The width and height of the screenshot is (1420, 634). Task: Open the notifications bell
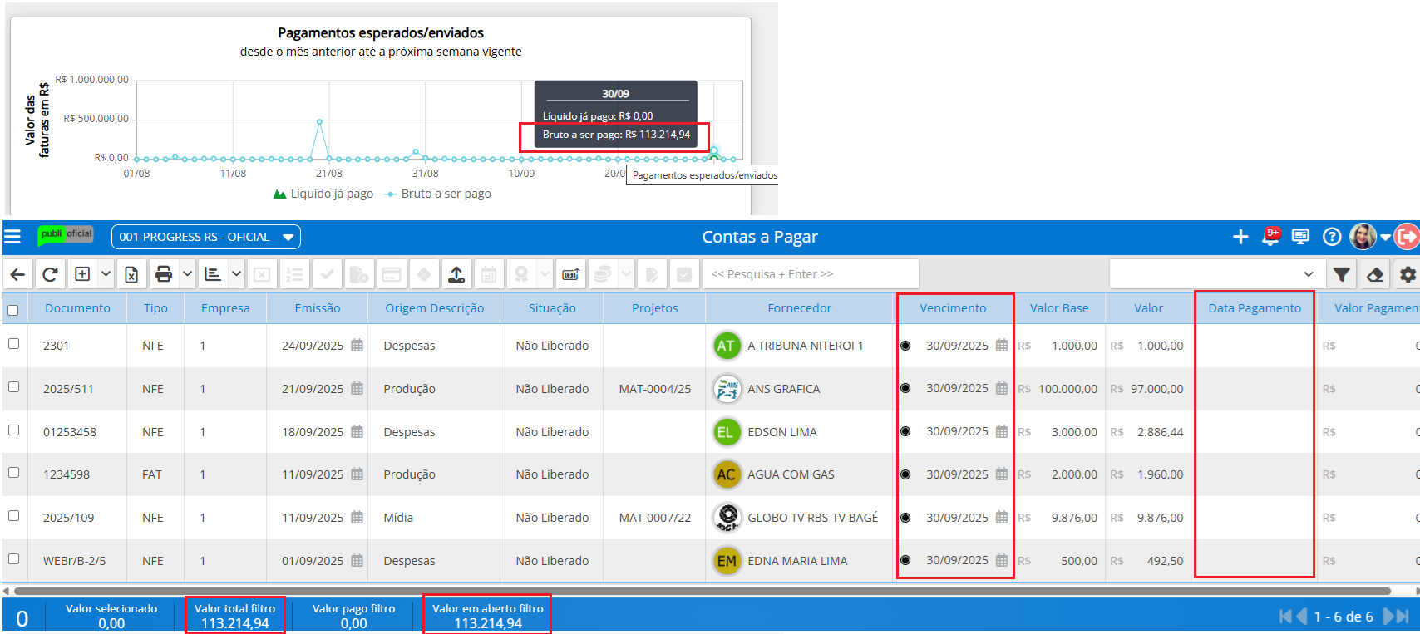click(x=1270, y=237)
